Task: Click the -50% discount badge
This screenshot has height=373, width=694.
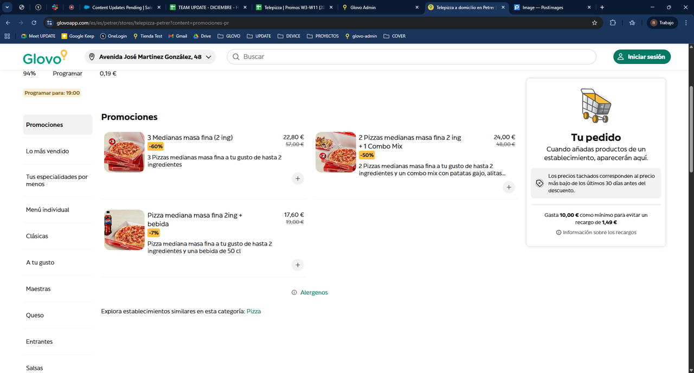Action: (x=367, y=155)
